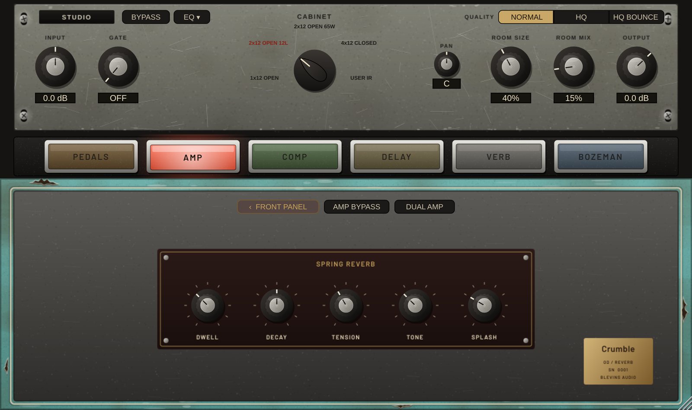692x410 pixels.
Task: Click the spring reverb Dwell knob
Action: [x=208, y=305]
